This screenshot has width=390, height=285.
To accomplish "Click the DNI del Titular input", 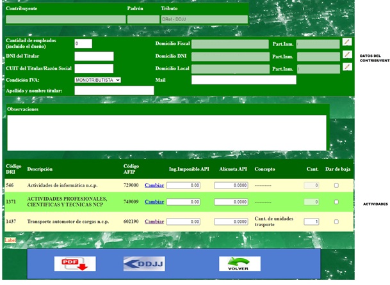I will click(x=93, y=56).
